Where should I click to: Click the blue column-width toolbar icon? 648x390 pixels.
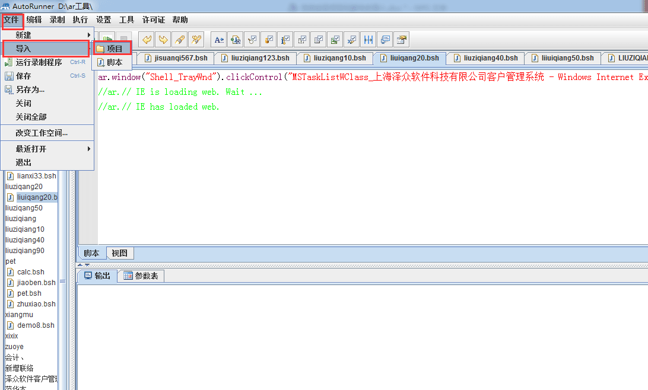tap(369, 40)
